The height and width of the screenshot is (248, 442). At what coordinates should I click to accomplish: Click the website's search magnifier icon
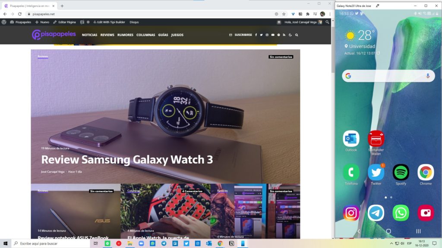[x=297, y=35]
